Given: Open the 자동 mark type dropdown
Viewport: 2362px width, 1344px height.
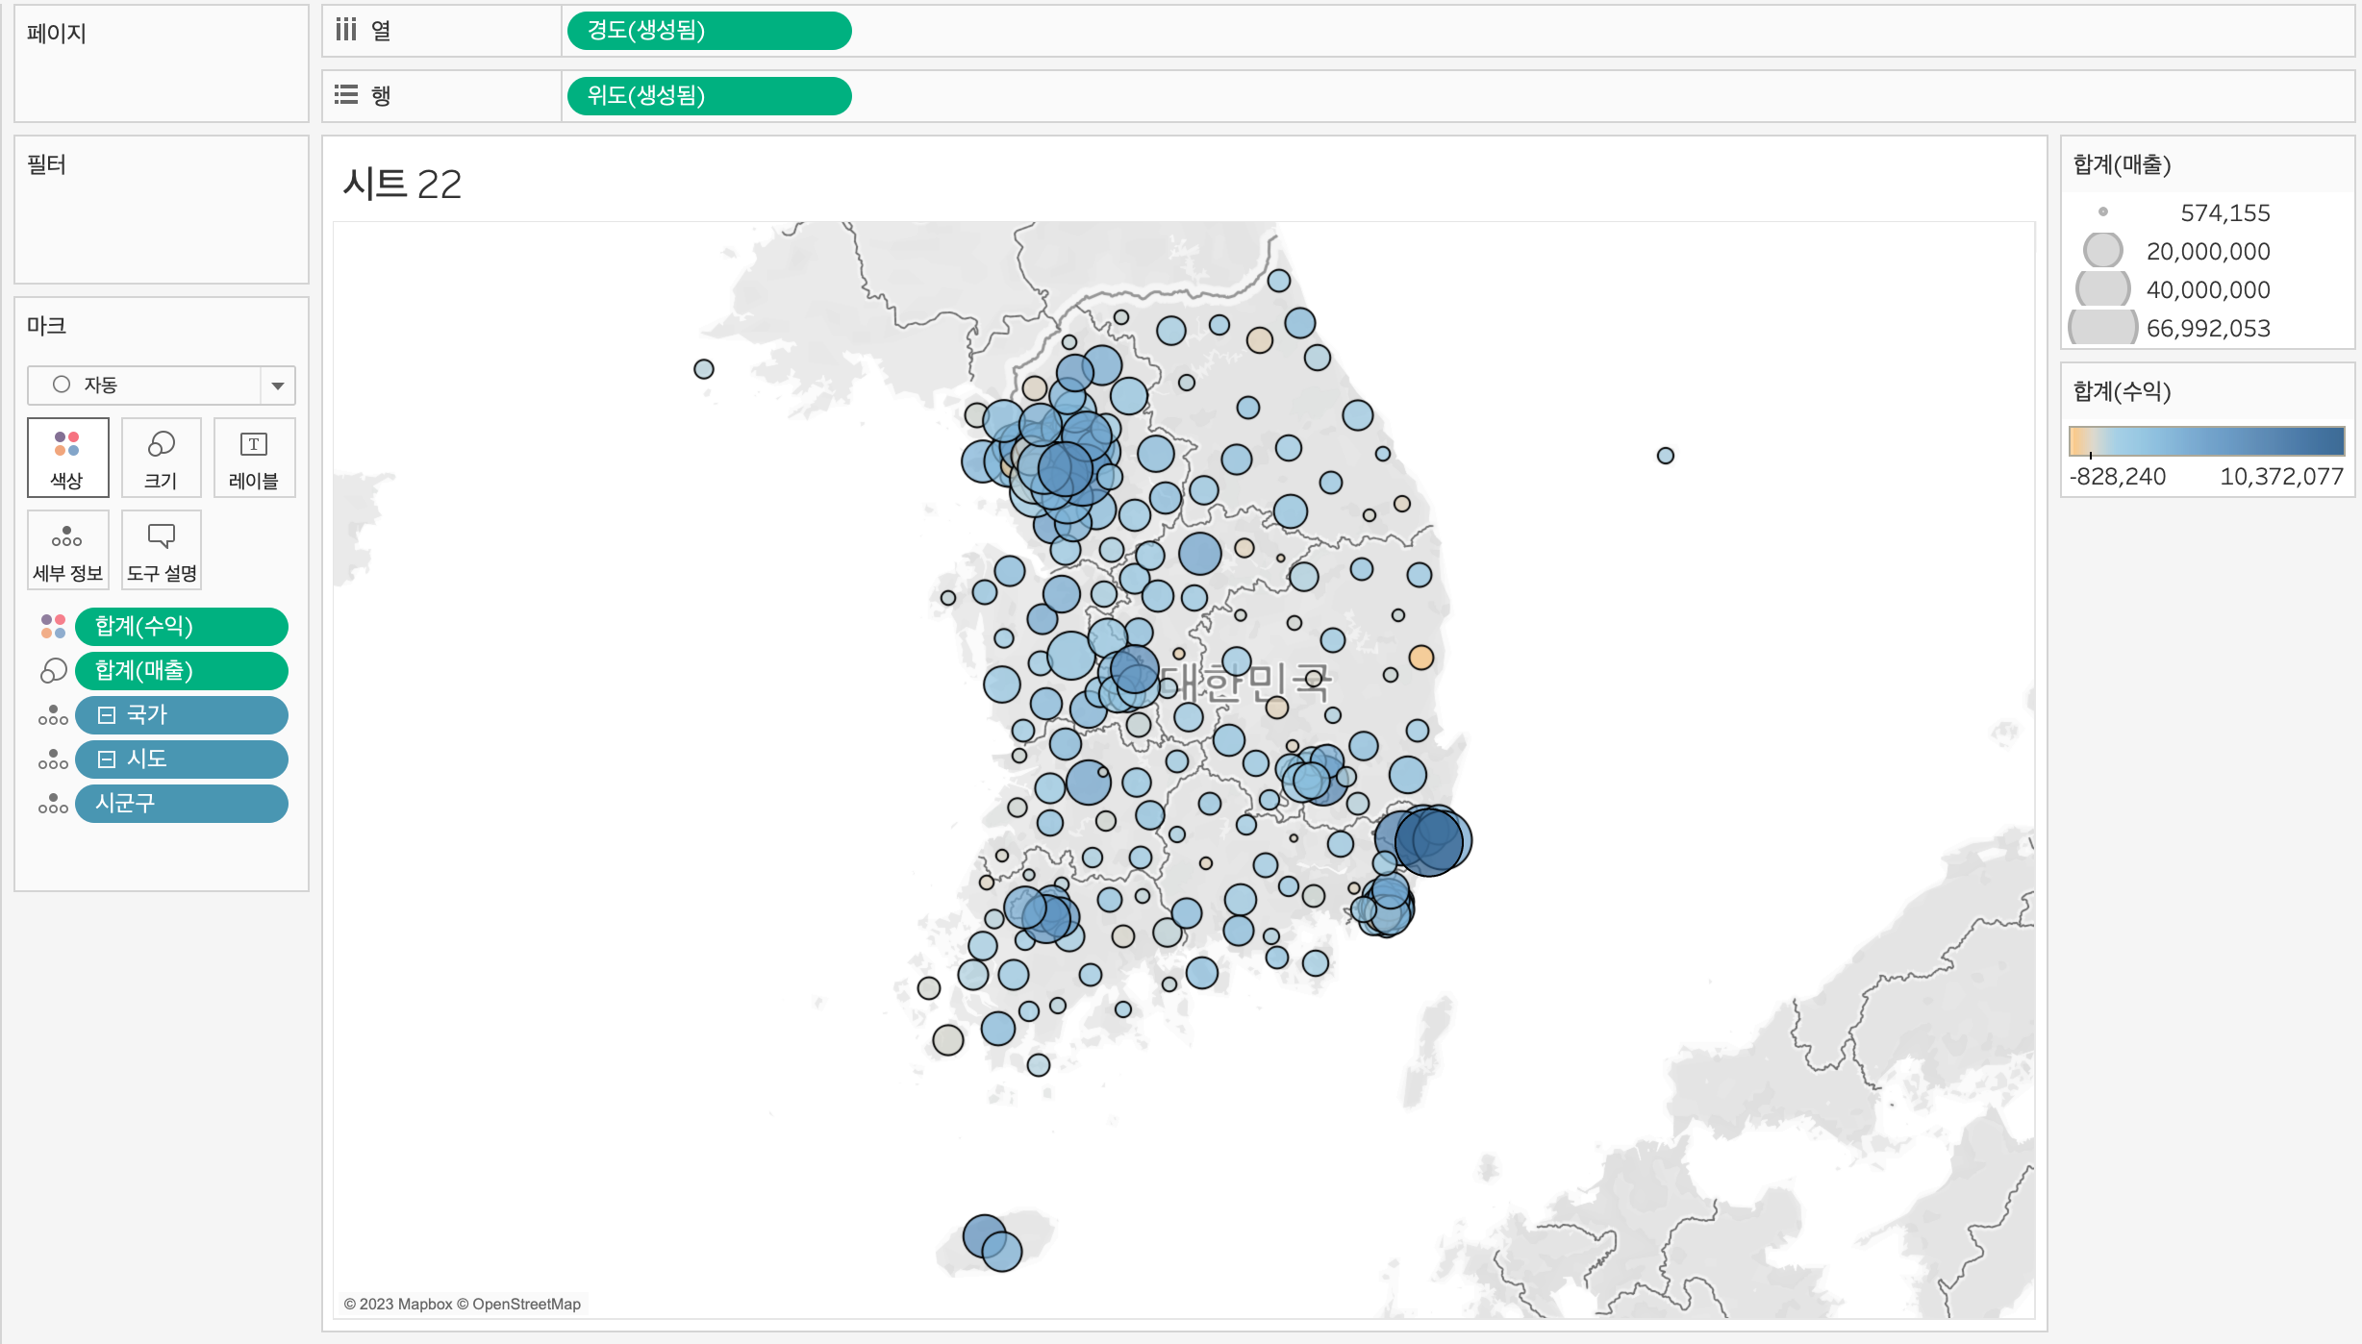Looking at the screenshot, I should click(x=277, y=386).
